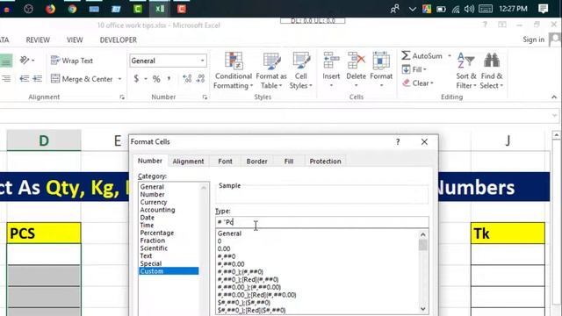Click Type list scrollbar up arrow
Image resolution: width=562 pixels, height=316 pixels.
coord(423,234)
